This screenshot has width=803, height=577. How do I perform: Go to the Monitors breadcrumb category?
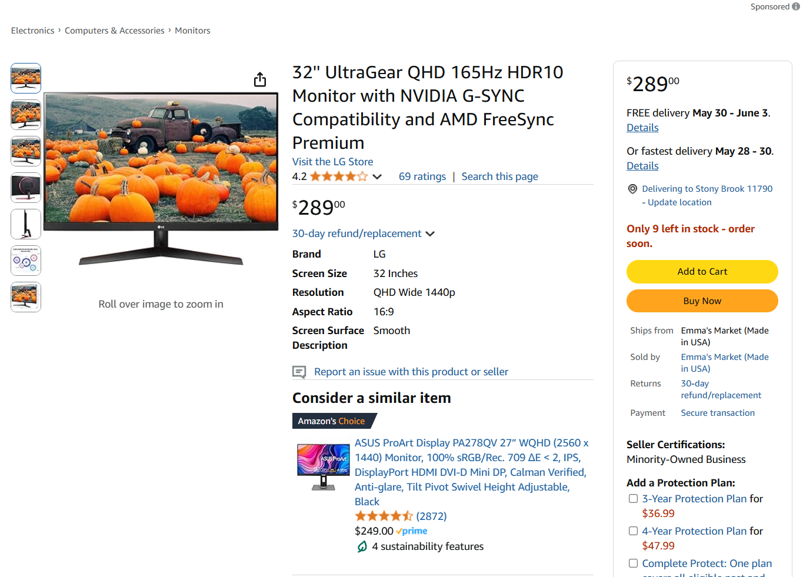coord(192,31)
